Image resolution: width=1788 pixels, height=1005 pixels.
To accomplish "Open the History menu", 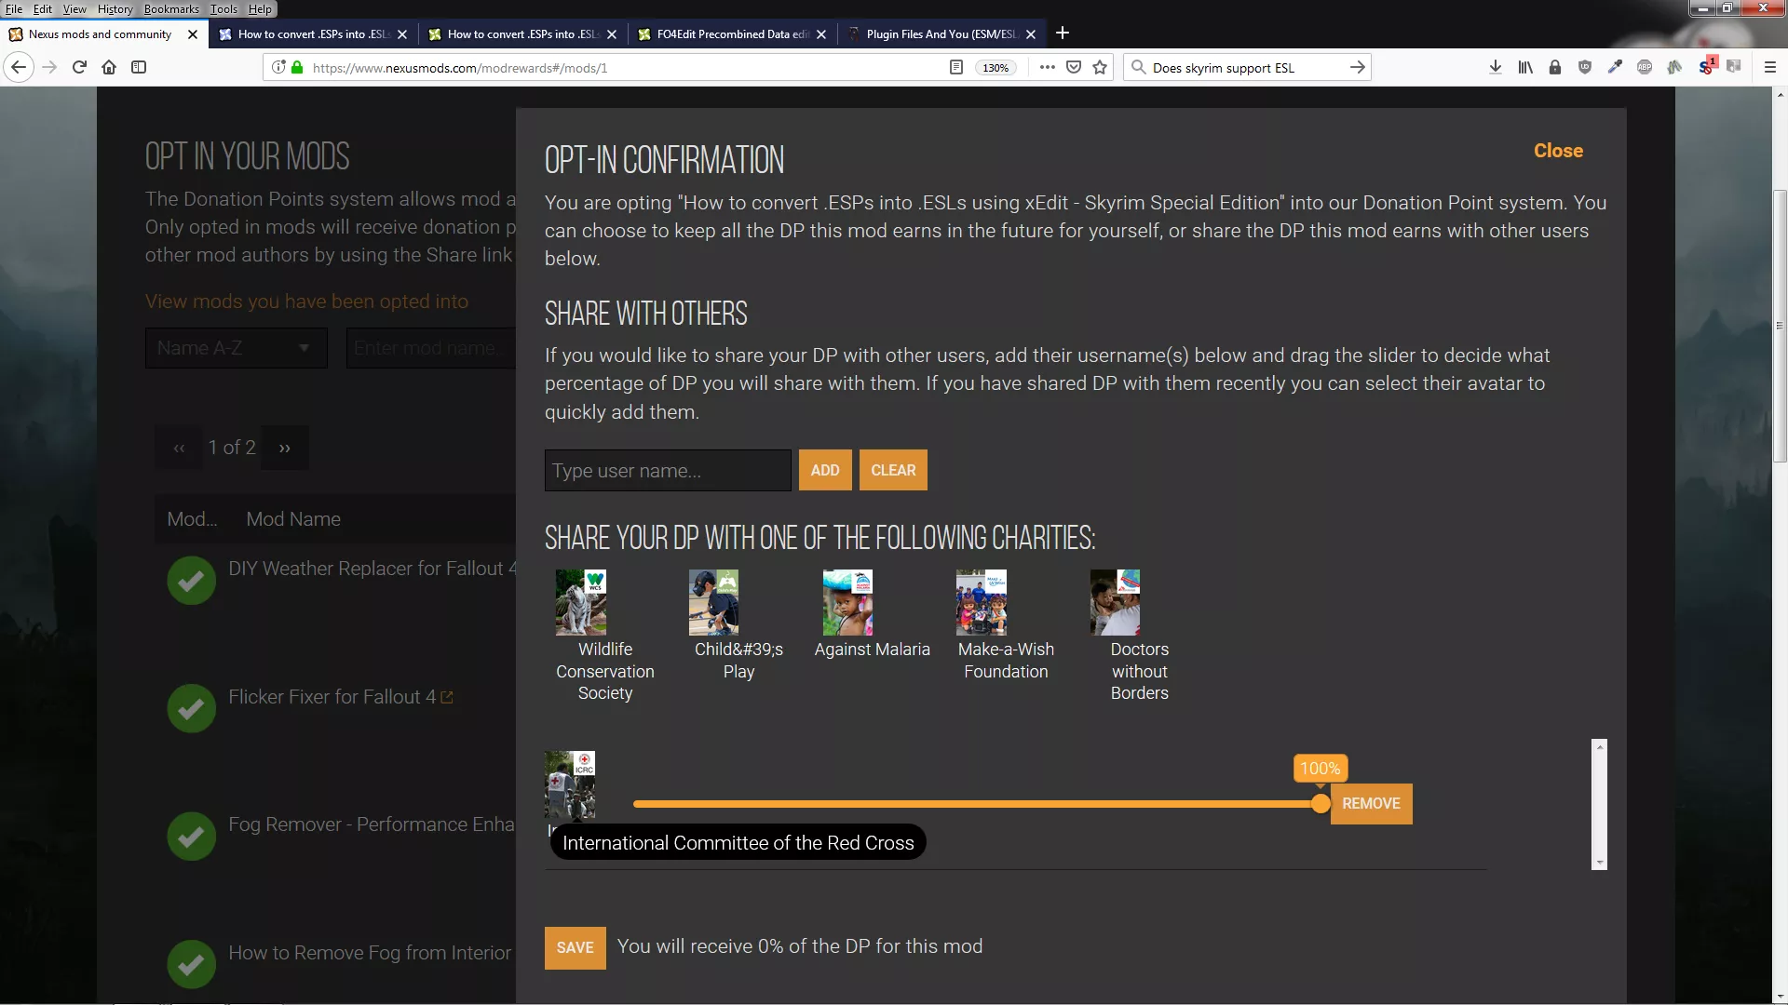I will tap(115, 8).
